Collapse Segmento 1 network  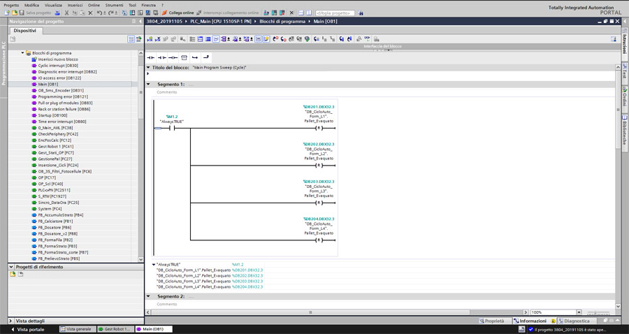pyautogui.click(x=148, y=85)
